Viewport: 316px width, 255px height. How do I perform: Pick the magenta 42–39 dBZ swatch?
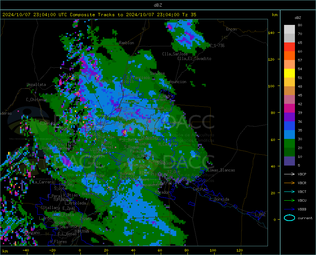pyautogui.click(x=289, y=108)
